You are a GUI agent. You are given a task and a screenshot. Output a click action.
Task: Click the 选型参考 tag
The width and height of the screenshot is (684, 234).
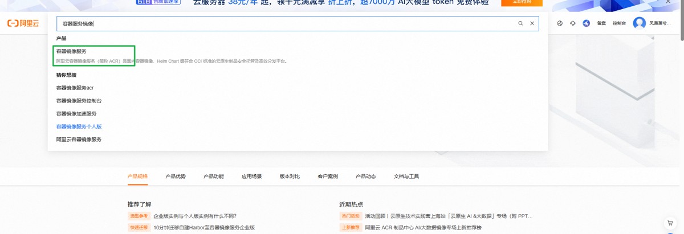[139, 216]
